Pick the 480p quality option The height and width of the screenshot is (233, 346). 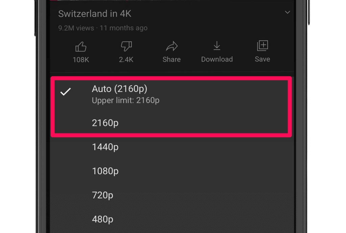[102, 220]
